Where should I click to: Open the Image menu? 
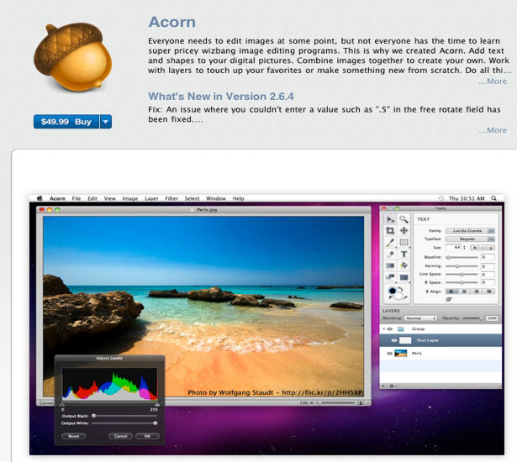pyautogui.click(x=130, y=198)
